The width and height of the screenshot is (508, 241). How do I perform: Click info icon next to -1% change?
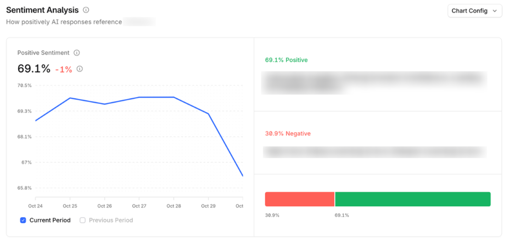click(80, 69)
